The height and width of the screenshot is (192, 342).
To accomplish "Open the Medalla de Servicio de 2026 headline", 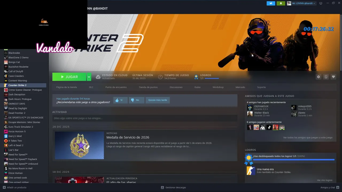I will click(128, 137).
